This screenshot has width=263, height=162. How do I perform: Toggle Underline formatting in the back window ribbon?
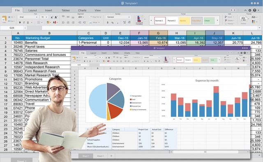(x=28, y=22)
